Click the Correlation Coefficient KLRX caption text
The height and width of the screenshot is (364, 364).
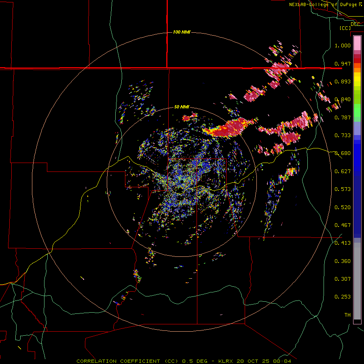(x=184, y=361)
